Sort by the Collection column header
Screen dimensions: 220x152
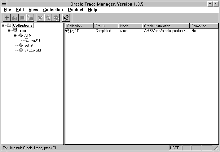[79, 26]
